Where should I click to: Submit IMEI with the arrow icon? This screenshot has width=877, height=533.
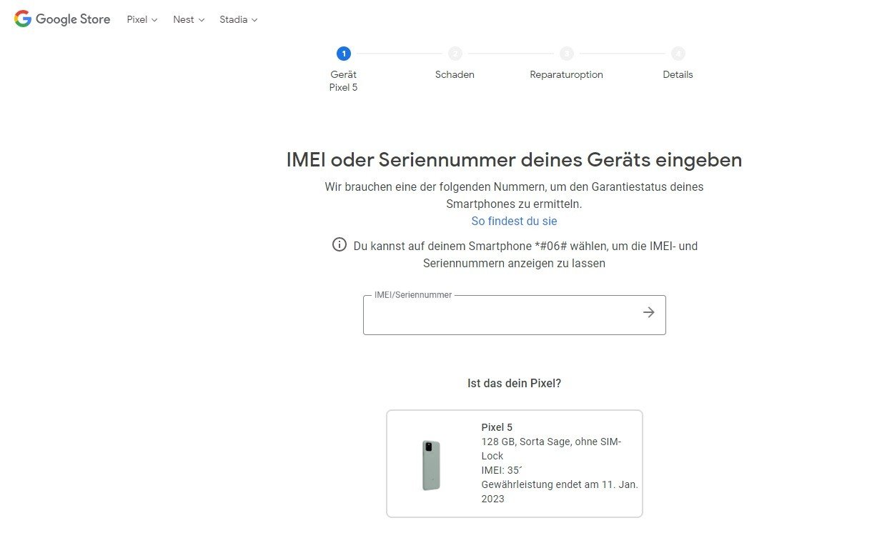pyautogui.click(x=648, y=312)
